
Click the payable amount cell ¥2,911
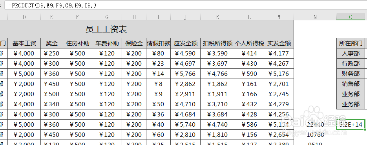(x=186, y=94)
